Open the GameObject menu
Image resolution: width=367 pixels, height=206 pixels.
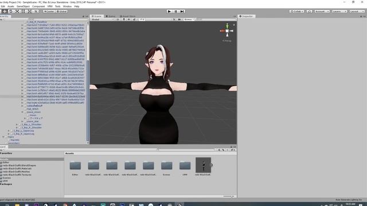(x=23, y=6)
